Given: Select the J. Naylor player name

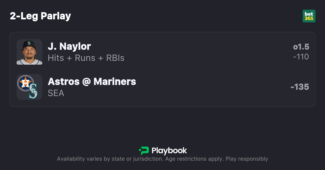Looking at the screenshot, I should [x=69, y=47].
